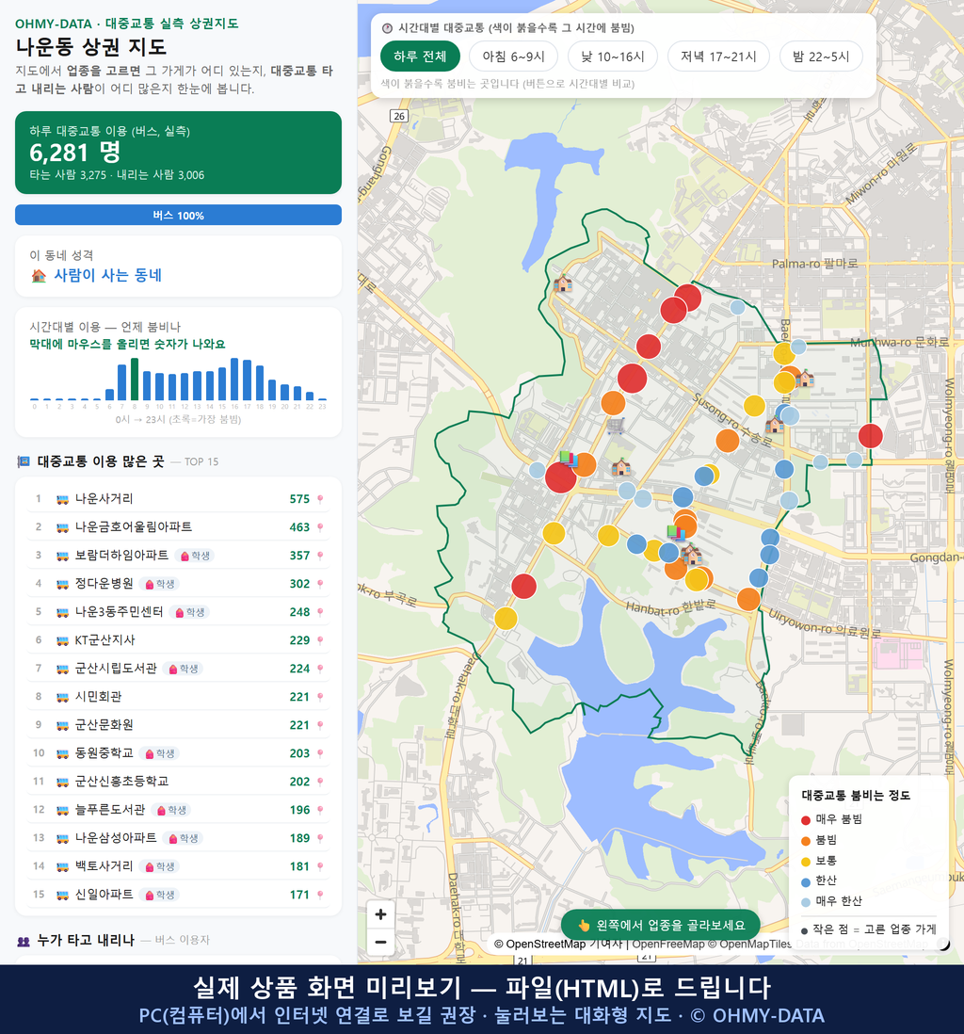Viewport: 964px width, 1034px height.
Task: Click bus icon of 동원중학교 row
Action: (63, 753)
